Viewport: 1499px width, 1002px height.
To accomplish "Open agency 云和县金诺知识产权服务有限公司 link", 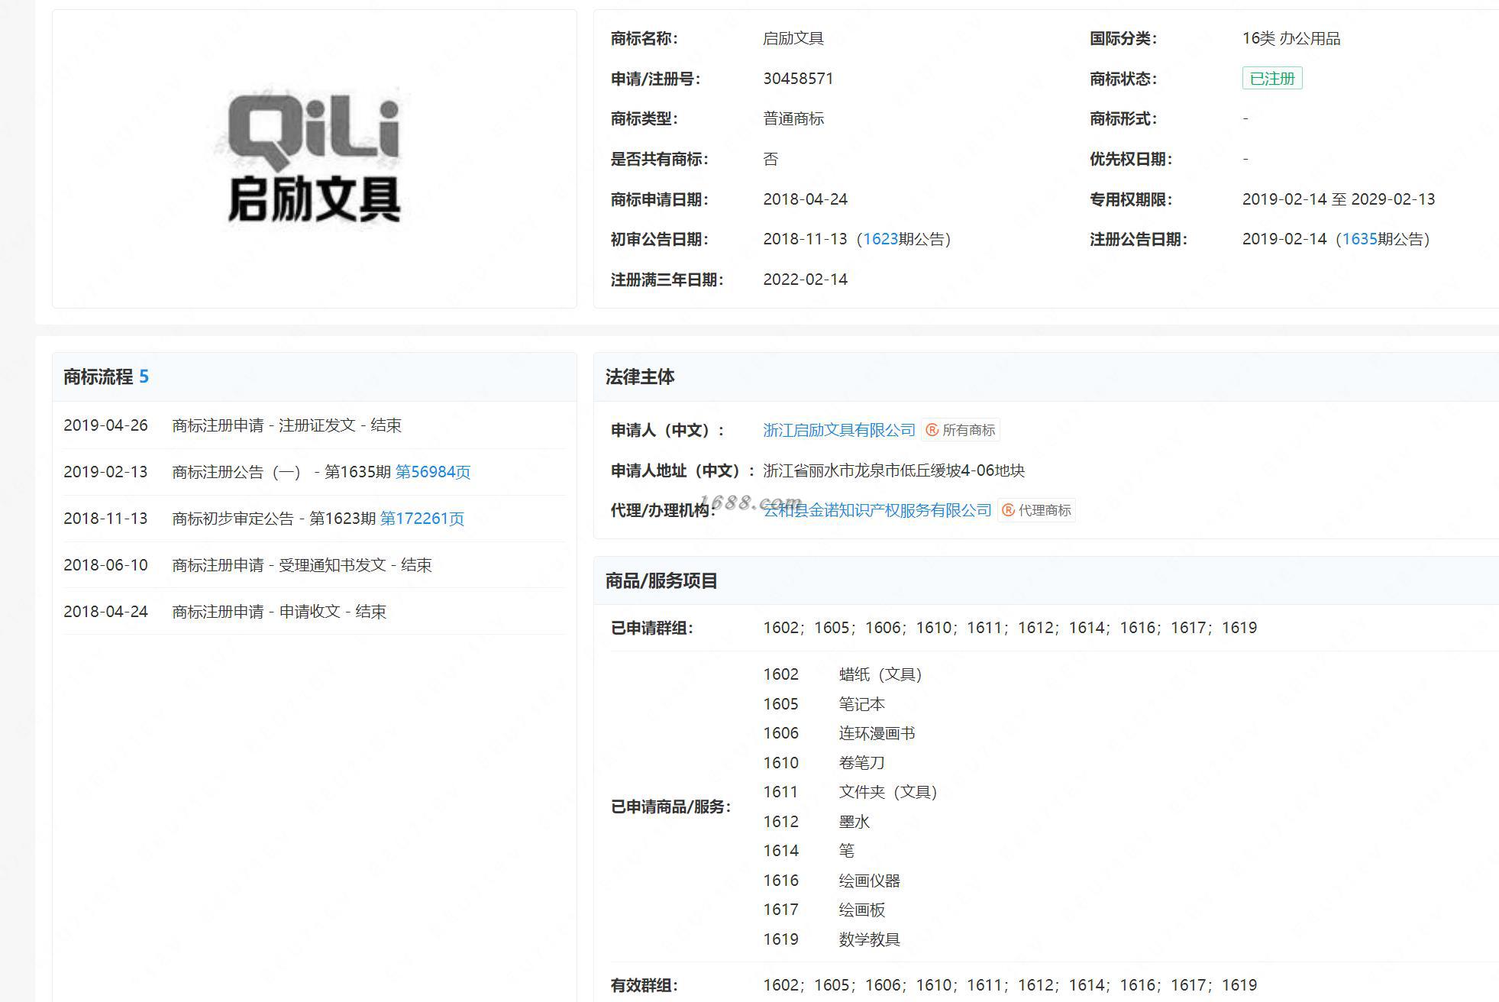I will (x=877, y=510).
